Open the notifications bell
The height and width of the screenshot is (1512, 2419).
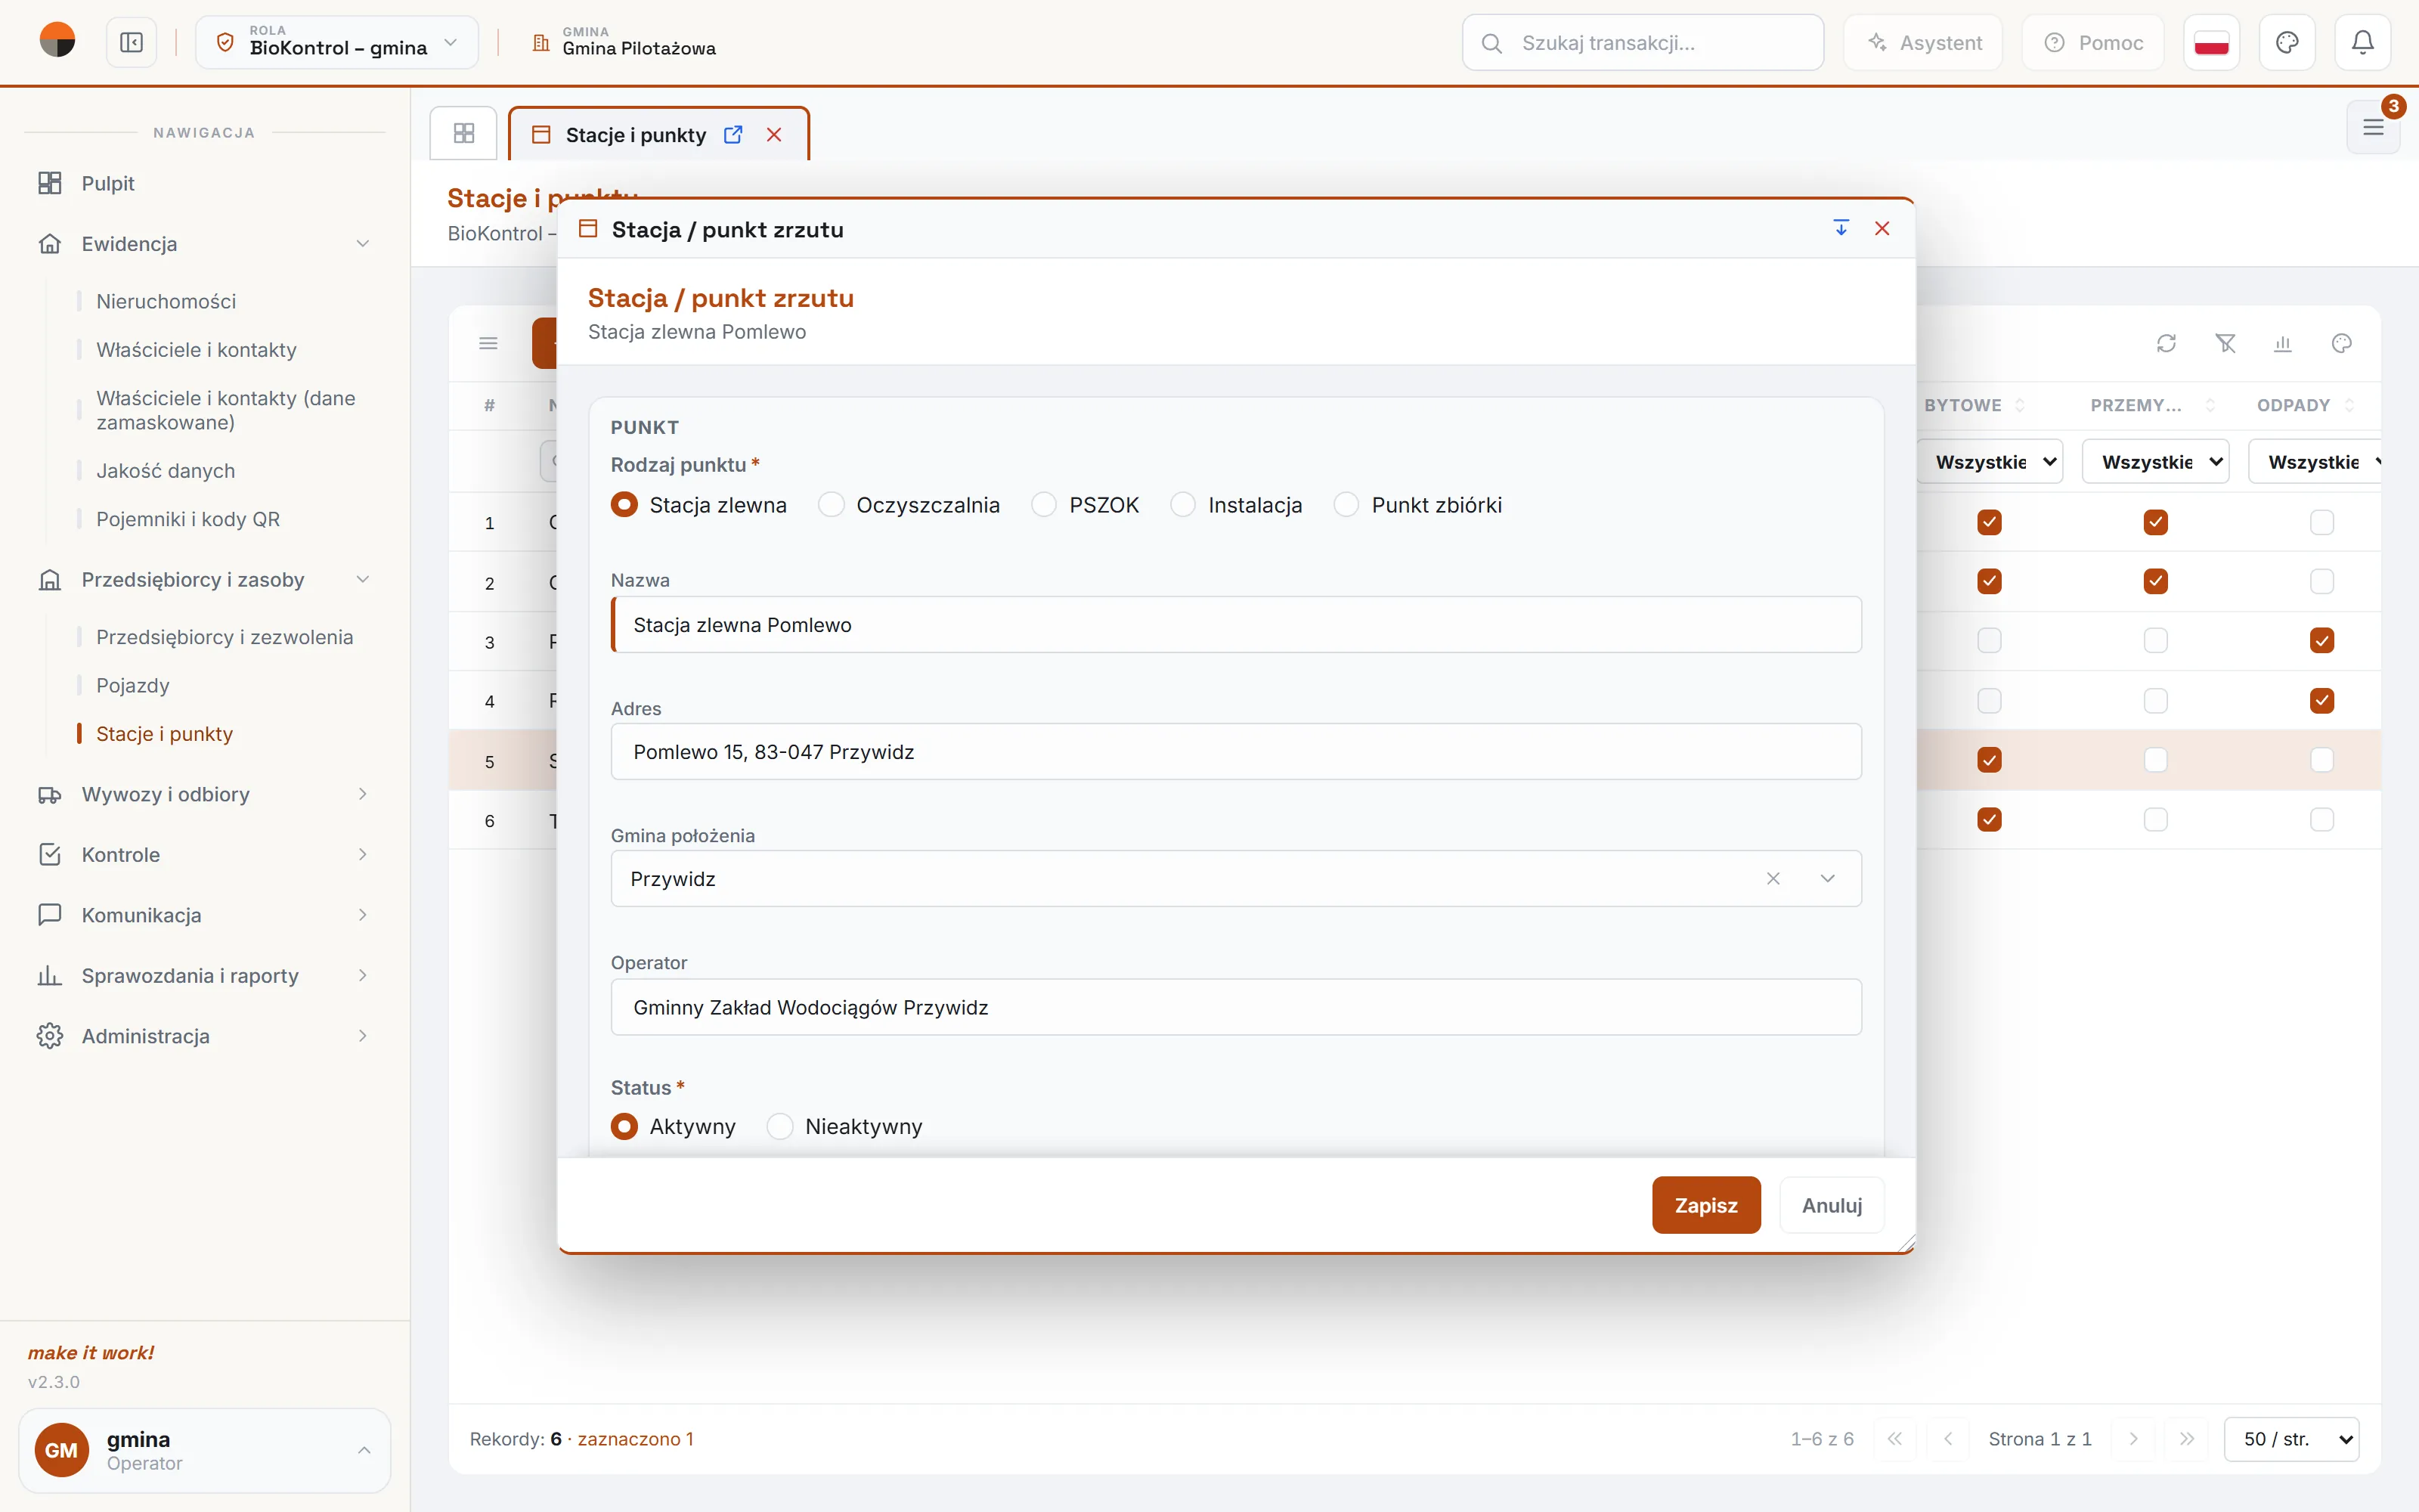coord(2362,43)
